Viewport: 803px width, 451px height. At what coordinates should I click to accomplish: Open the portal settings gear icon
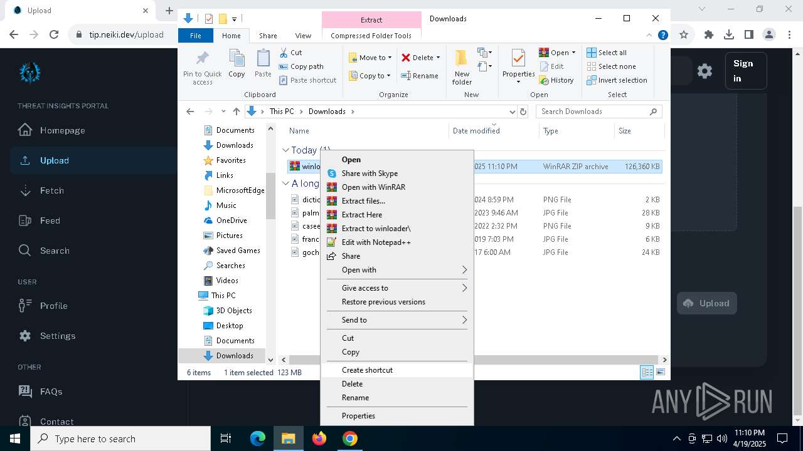coord(705,71)
